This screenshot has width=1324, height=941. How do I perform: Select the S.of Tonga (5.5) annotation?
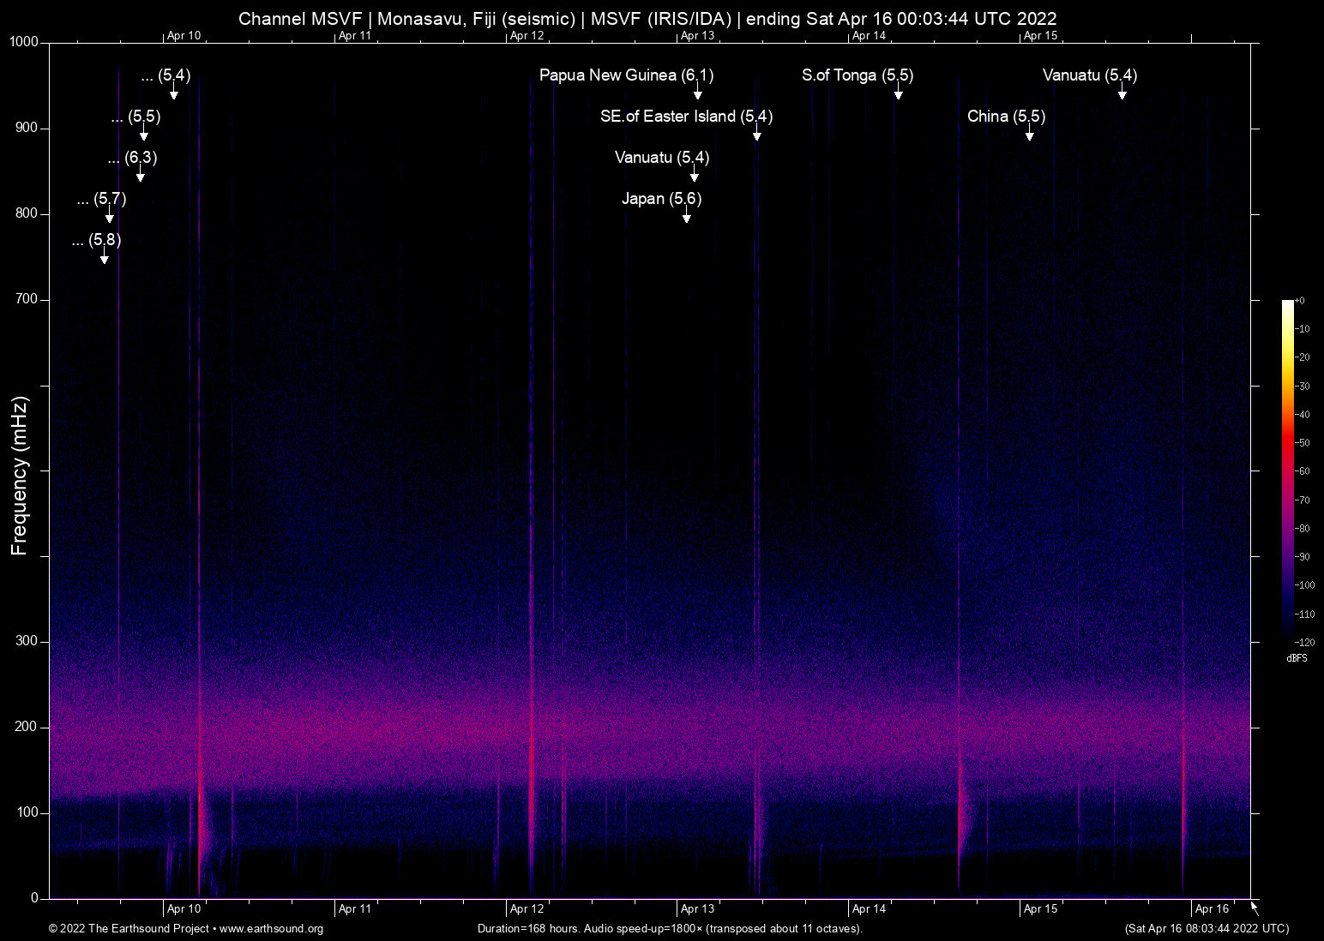858,75
